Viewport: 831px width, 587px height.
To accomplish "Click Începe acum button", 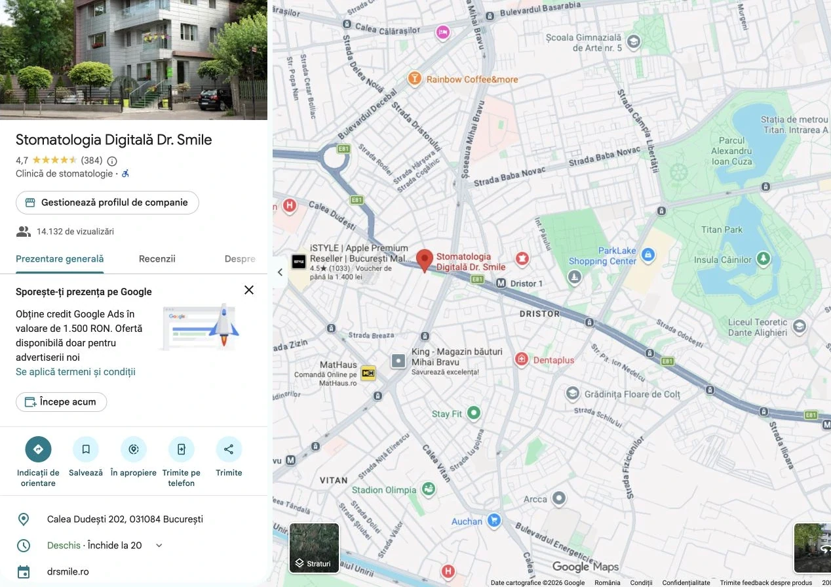I will coord(61,402).
